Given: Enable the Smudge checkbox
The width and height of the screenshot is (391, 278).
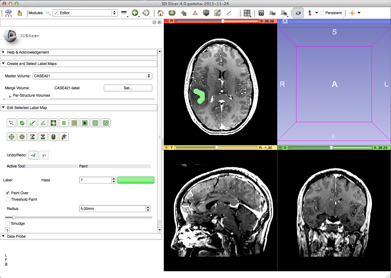Looking at the screenshot, I should (8, 224).
